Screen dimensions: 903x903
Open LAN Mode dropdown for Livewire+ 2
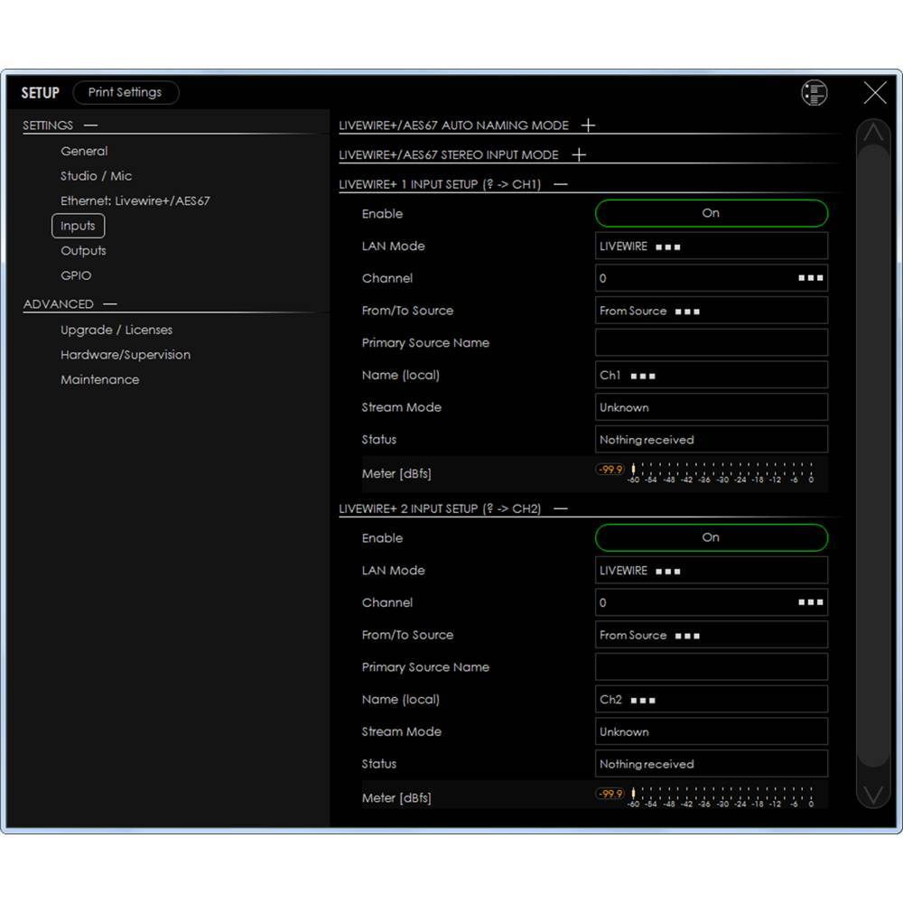pyautogui.click(x=712, y=570)
